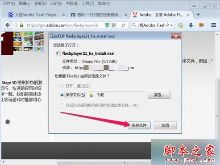Click the Stage 3D 图形将您的游 text
The width and height of the screenshot is (220, 165).
tap(22, 83)
